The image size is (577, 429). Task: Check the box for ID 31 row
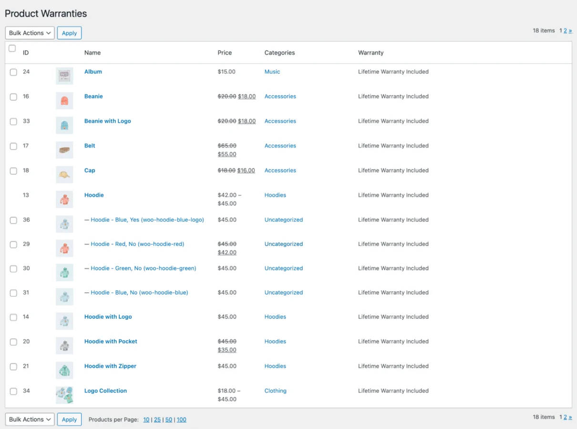(x=13, y=293)
